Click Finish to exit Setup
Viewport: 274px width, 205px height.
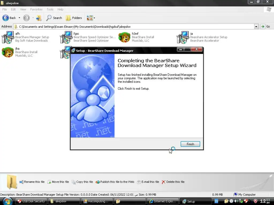190,144
